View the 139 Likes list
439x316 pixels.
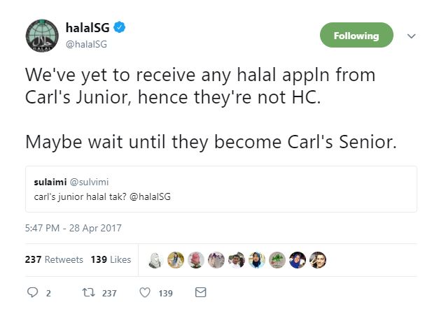[x=111, y=259]
